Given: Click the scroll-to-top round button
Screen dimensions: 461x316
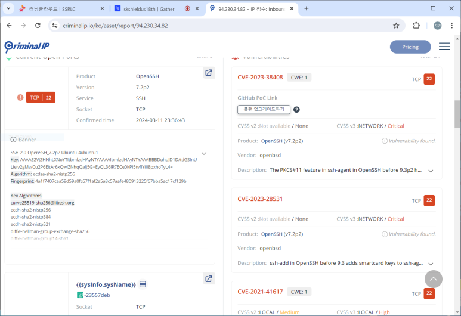Looking at the screenshot, I should coord(433,279).
